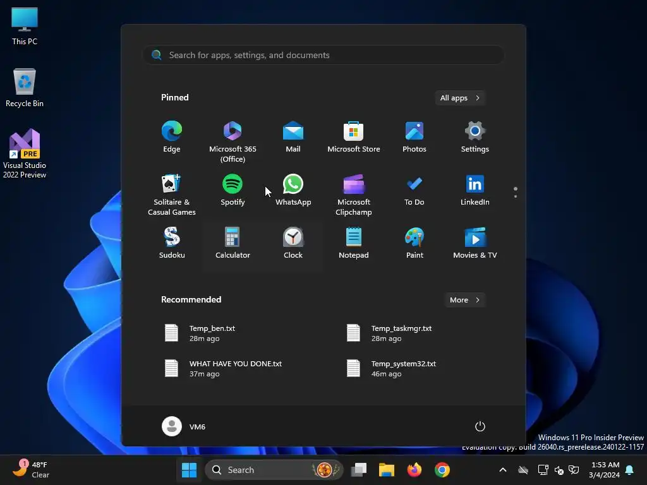Open the Paint app
This screenshot has height=485, width=647.
coord(414,243)
